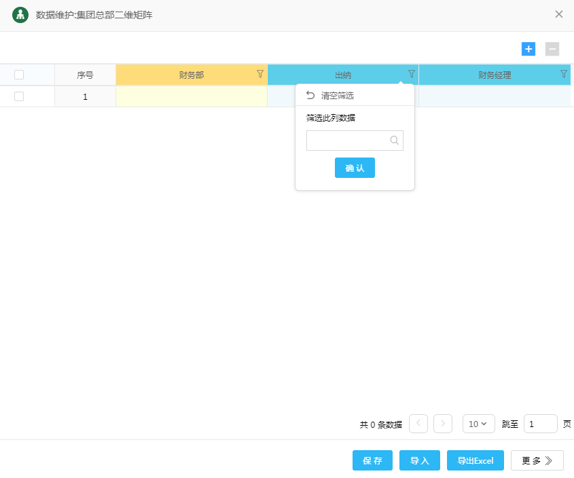Viewport: 574px width, 478px height.
Task: Click filter icon on 出纳 column header
Action: (412, 74)
